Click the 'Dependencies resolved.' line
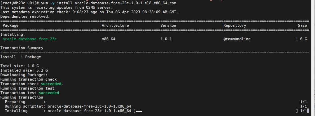This screenshot has width=315, height=116. [25, 17]
